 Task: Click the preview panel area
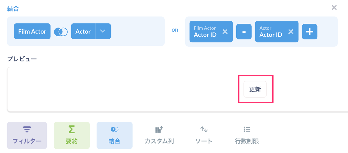177,89
